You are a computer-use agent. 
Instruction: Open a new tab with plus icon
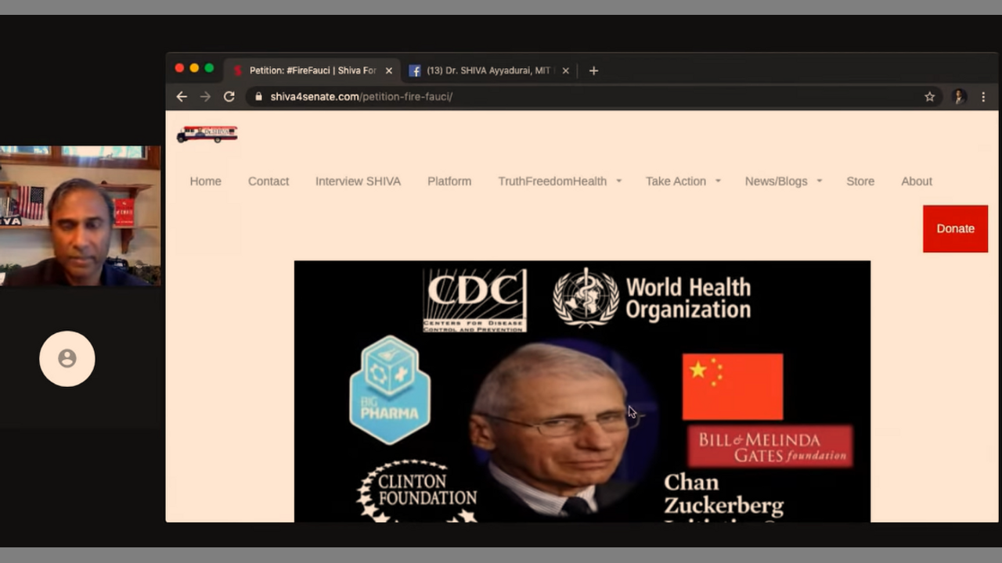(x=593, y=70)
